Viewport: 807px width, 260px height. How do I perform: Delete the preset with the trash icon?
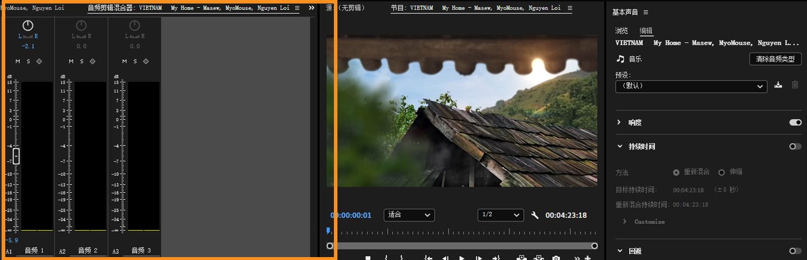click(795, 85)
